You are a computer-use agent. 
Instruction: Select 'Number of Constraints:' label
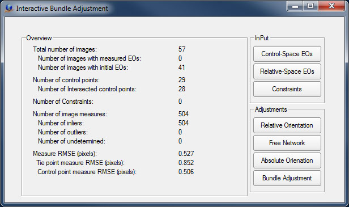click(x=63, y=102)
